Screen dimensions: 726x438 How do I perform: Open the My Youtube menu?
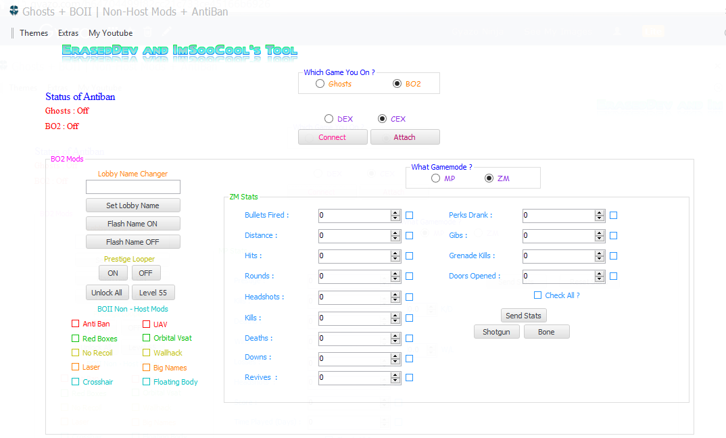[111, 33]
